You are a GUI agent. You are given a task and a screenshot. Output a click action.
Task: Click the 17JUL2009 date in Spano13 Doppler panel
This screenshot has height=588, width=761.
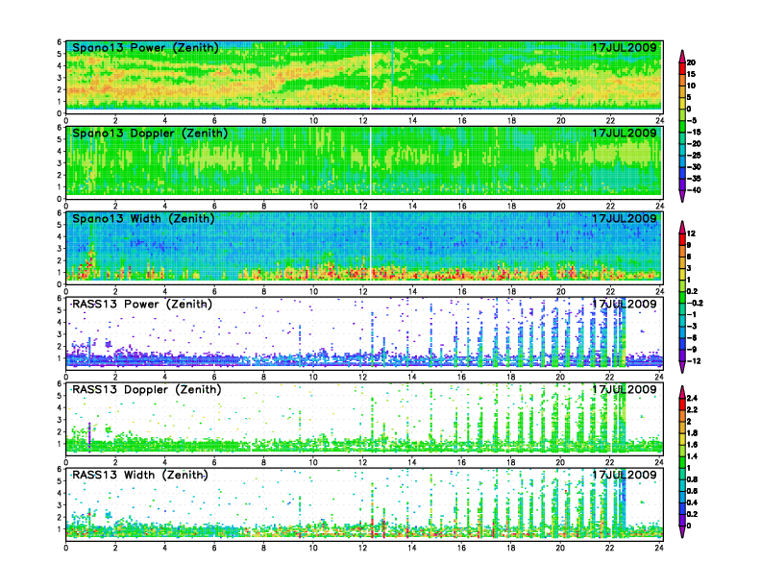pyautogui.click(x=625, y=133)
